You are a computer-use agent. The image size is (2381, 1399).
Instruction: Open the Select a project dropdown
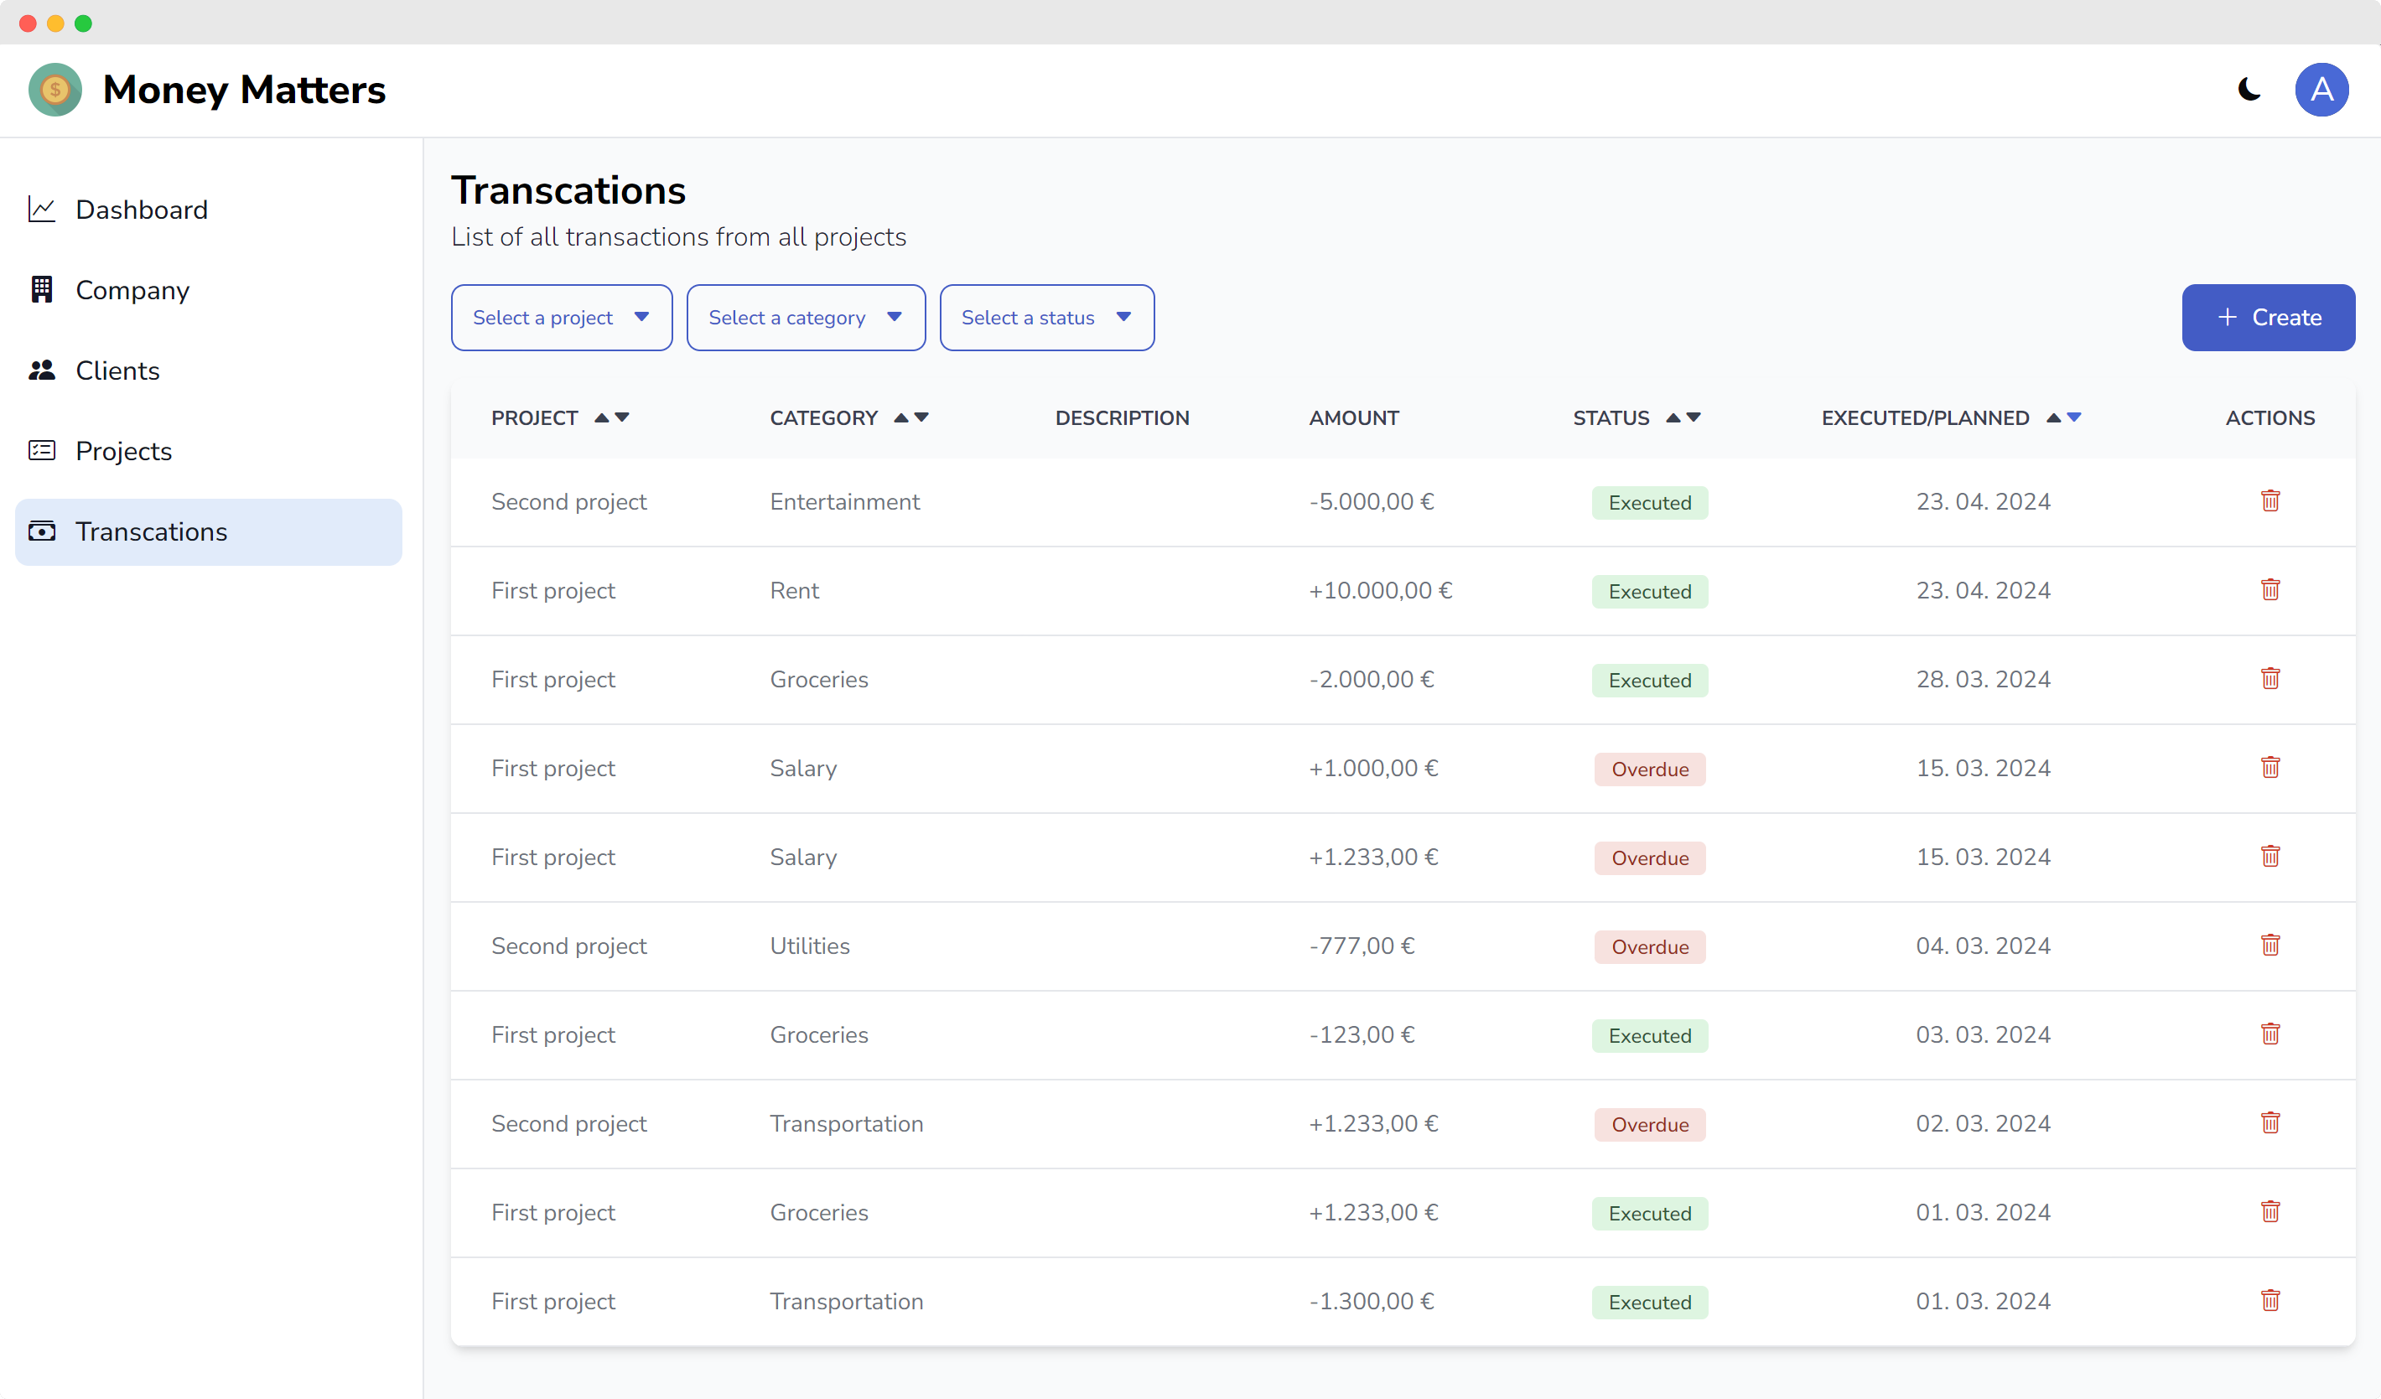coord(561,318)
